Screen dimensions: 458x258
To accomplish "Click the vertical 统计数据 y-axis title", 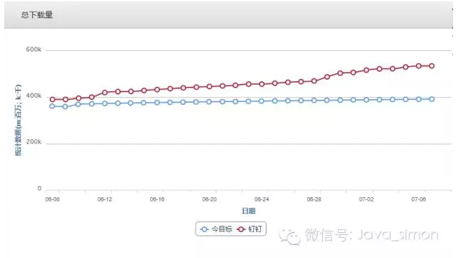I will [18, 120].
